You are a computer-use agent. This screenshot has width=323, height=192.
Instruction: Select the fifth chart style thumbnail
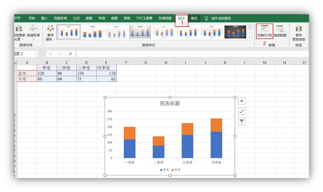[164, 32]
